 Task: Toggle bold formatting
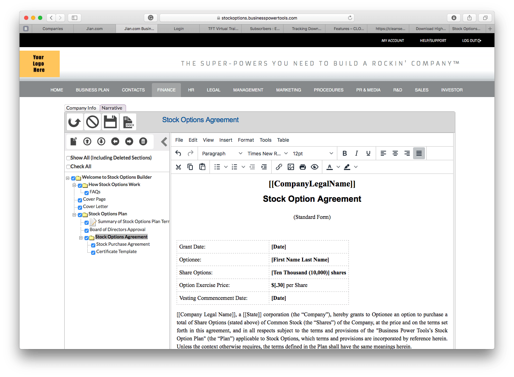pos(345,153)
